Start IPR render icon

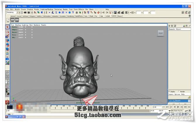click(x=123, y=13)
